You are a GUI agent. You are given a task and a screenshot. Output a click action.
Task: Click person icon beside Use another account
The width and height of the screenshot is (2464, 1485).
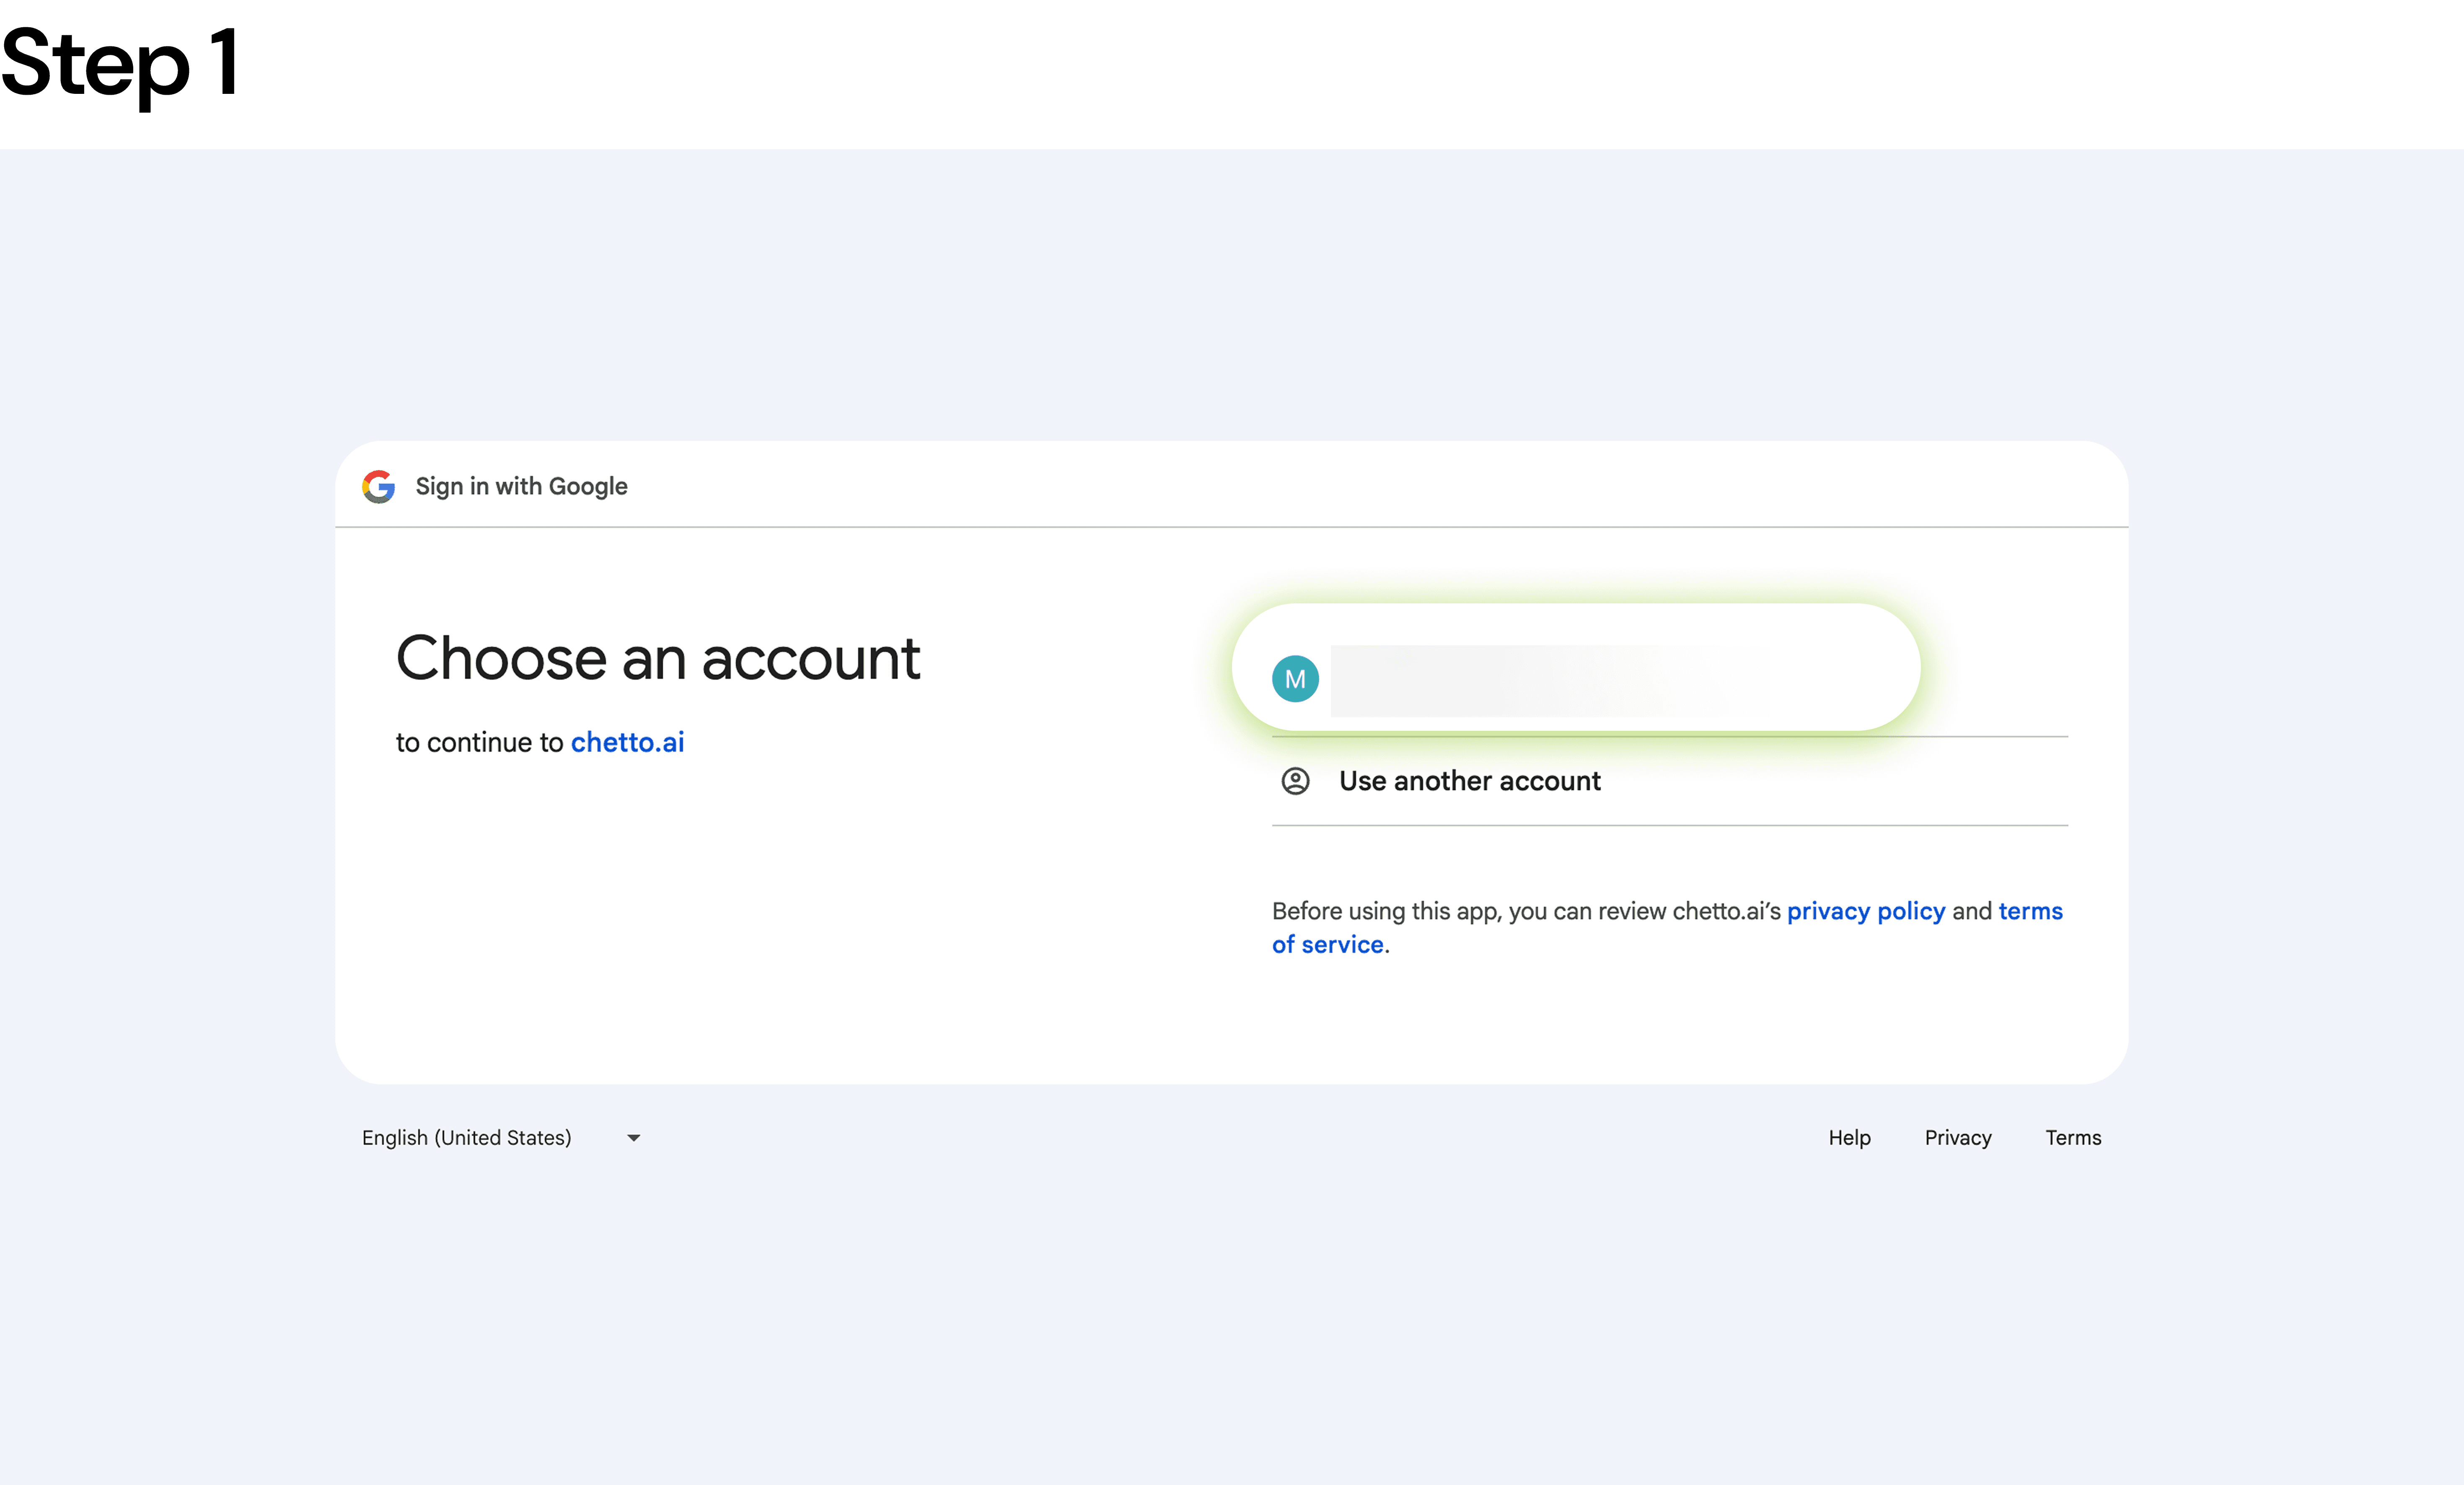click(x=1295, y=781)
